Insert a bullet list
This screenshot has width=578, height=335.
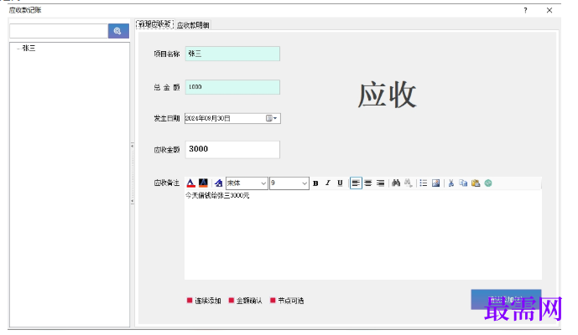point(423,183)
